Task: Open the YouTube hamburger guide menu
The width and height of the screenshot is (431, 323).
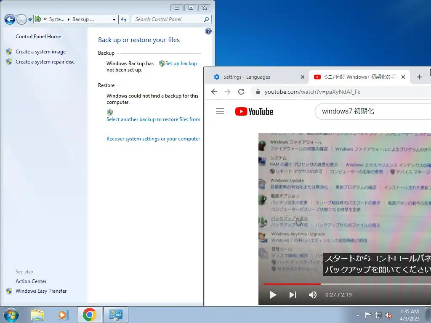Action: point(220,111)
